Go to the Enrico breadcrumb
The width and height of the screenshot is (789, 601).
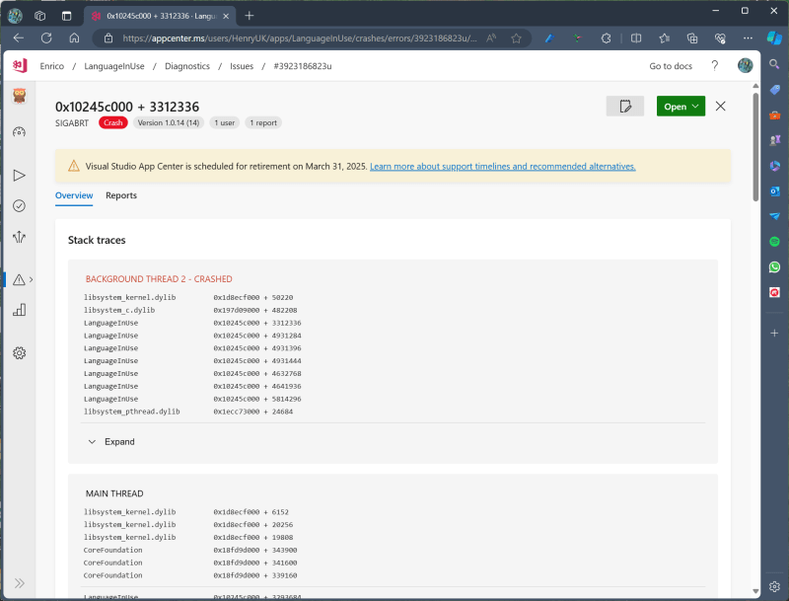52,66
